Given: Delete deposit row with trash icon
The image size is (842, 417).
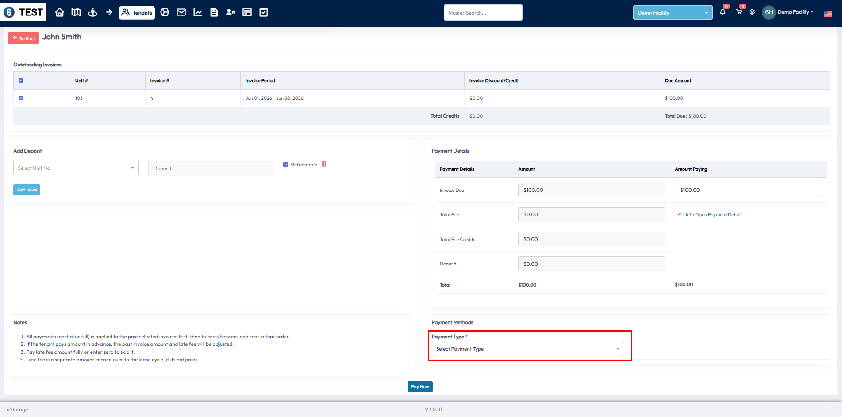Looking at the screenshot, I should [324, 164].
